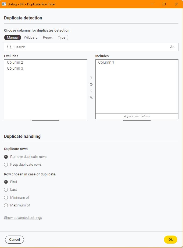
Task: Choose Minimum of row option
Action: (x=6, y=198)
